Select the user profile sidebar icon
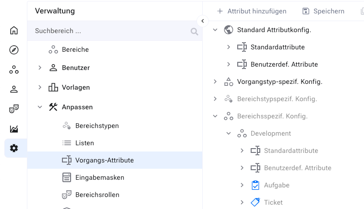The width and height of the screenshot is (364, 209). pos(14,90)
